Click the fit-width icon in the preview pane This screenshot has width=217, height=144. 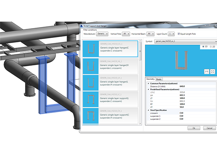(206, 71)
